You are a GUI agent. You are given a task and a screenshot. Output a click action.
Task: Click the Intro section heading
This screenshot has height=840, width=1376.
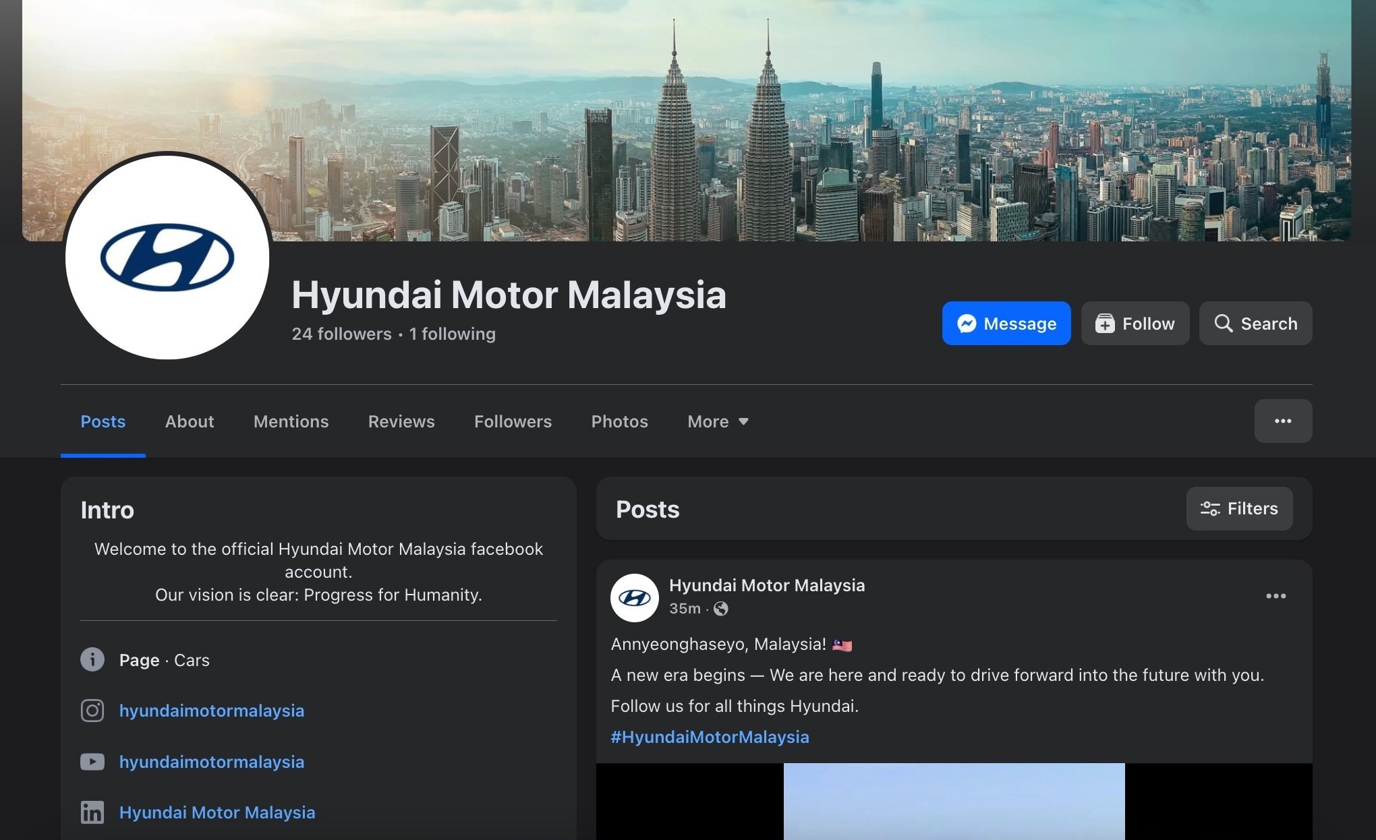(x=107, y=510)
